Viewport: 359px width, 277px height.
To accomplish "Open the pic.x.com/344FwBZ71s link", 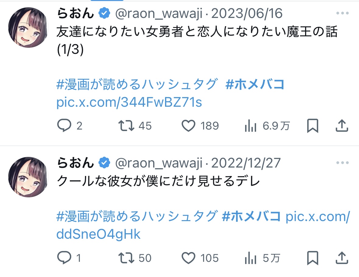I will point(129,102).
